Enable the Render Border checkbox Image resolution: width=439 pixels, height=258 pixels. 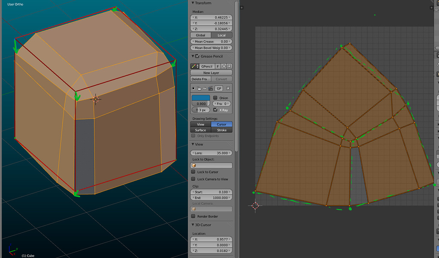pos(193,216)
